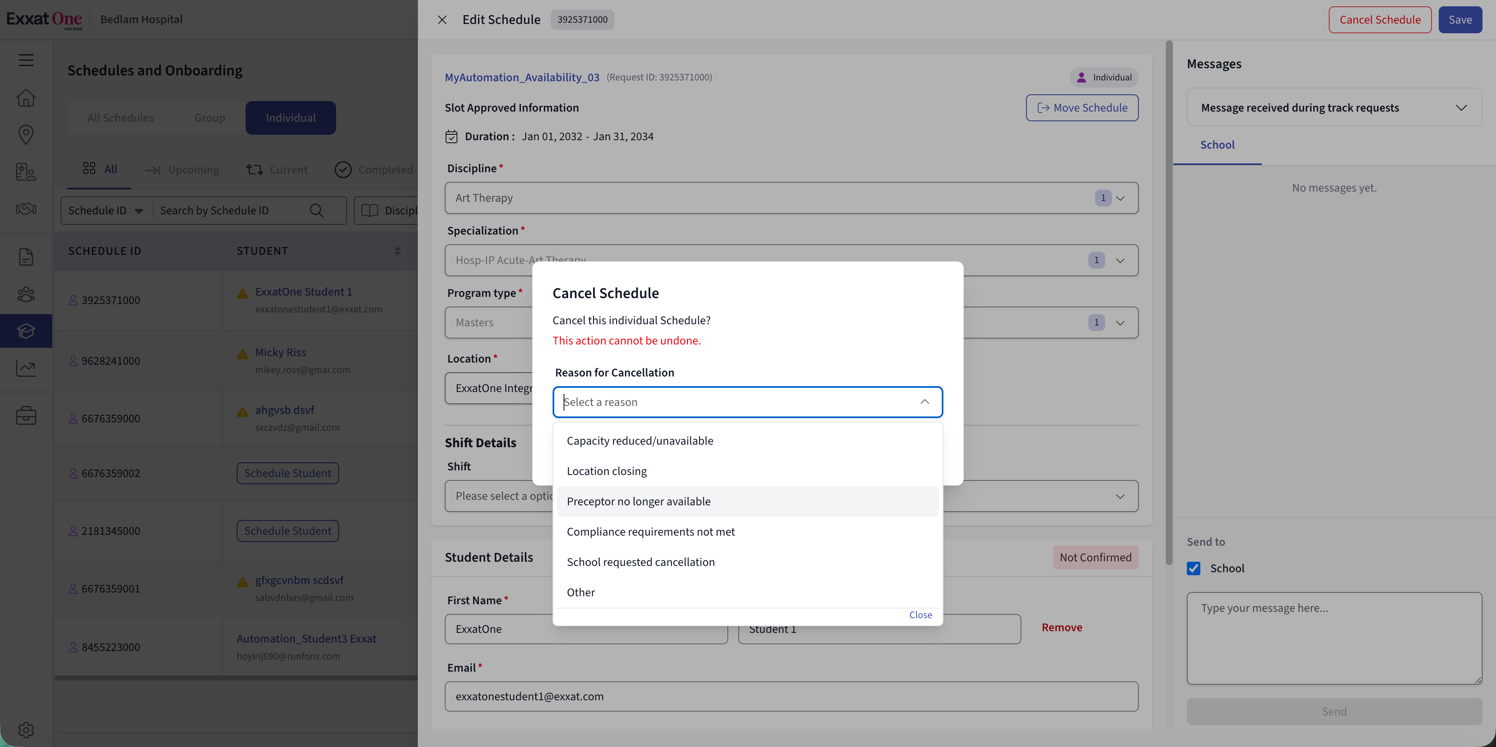Show Current schedules tab
This screenshot has width=1496, height=747.
277,169
